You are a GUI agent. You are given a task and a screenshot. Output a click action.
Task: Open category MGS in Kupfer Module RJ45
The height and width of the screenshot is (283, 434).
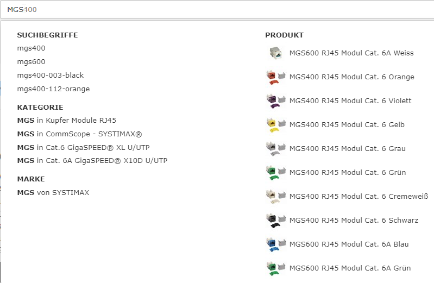(67, 121)
